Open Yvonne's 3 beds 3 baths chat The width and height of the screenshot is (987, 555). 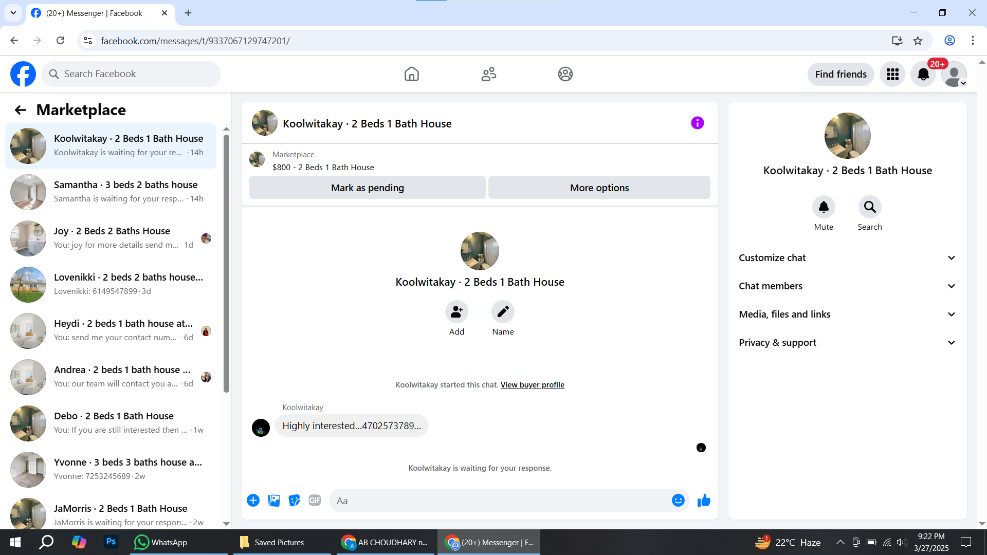click(111, 470)
